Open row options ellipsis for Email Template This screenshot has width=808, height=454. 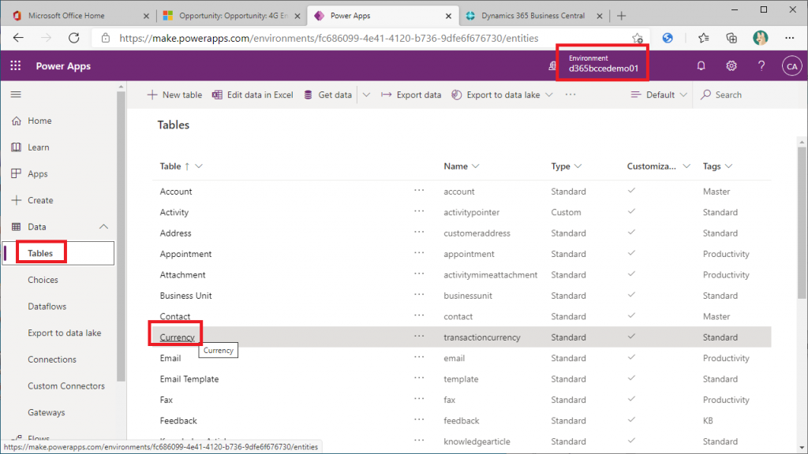pyautogui.click(x=419, y=378)
